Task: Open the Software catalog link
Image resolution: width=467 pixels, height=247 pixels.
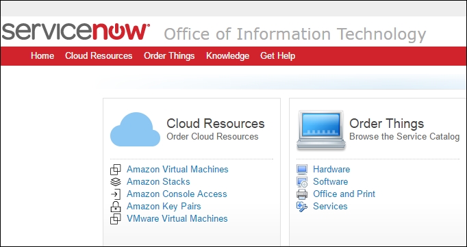Action: [330, 181]
